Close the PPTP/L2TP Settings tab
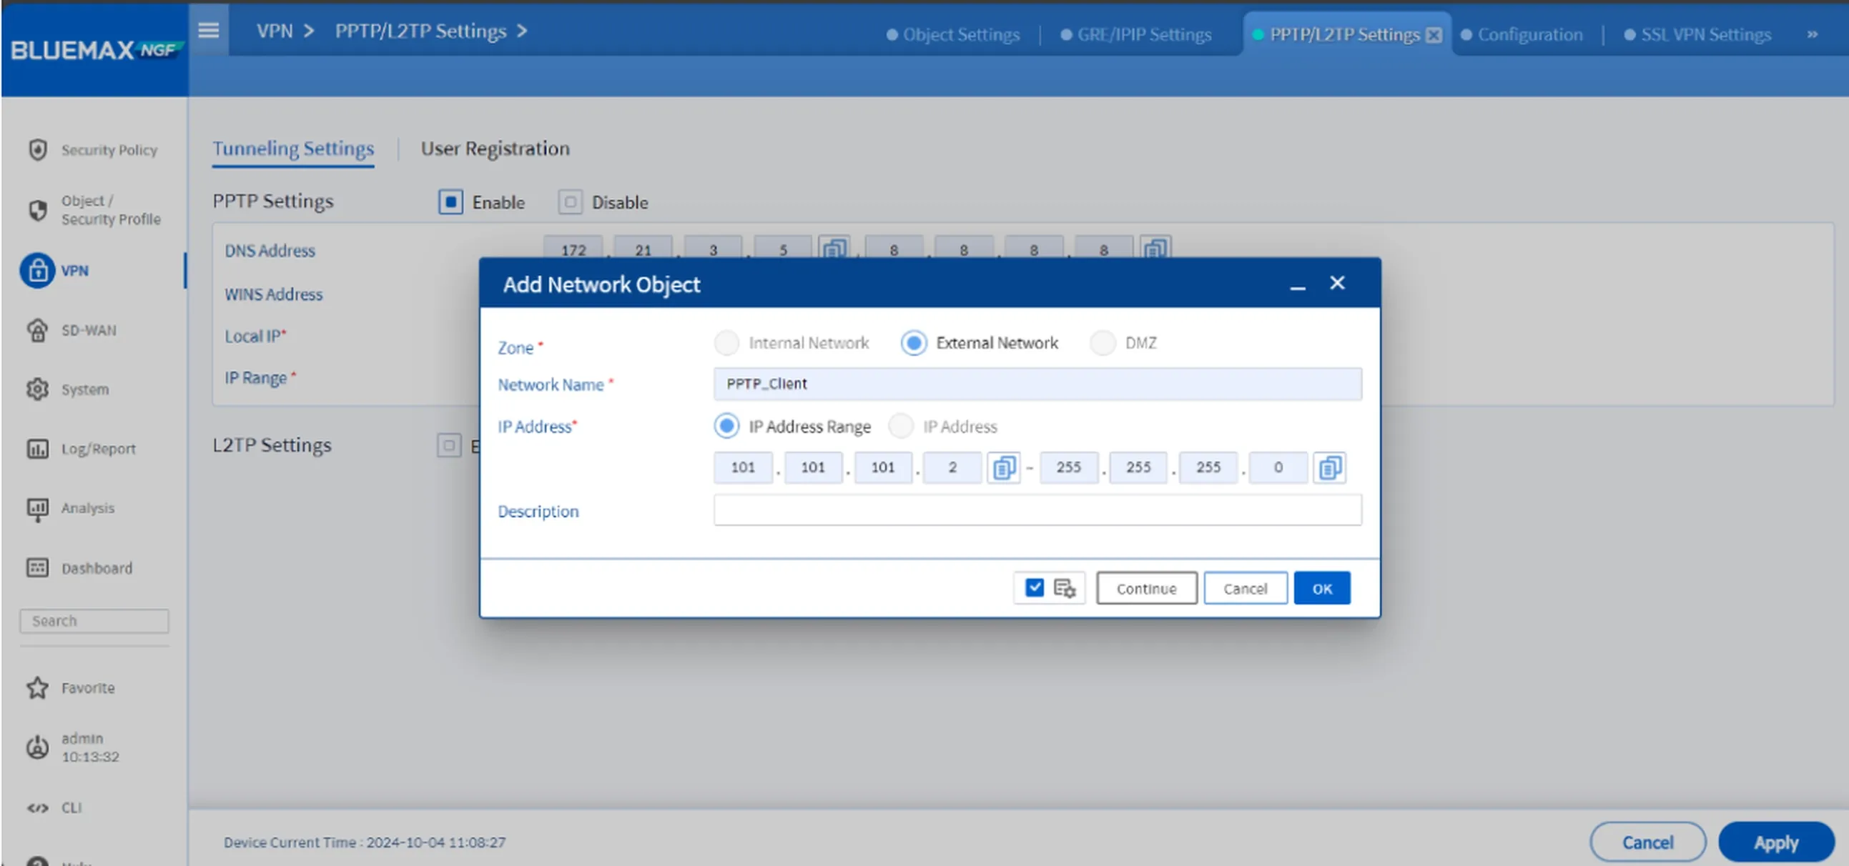The height and width of the screenshot is (866, 1849). point(1434,35)
